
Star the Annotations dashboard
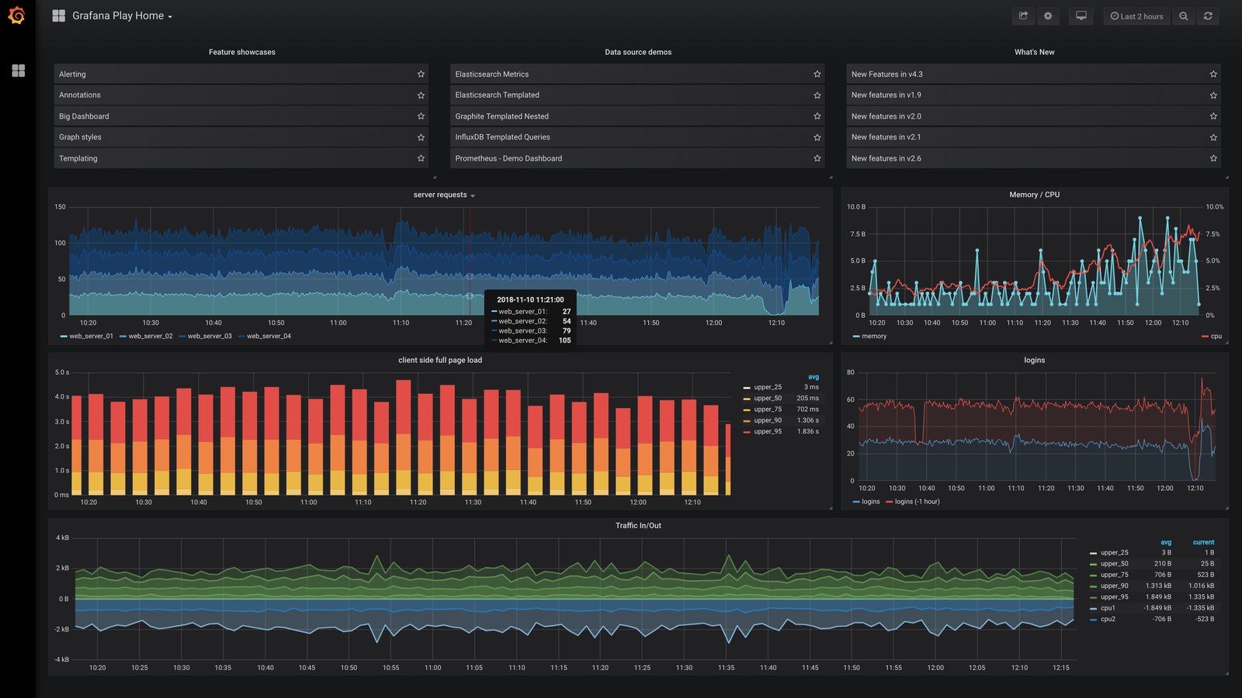pos(421,95)
